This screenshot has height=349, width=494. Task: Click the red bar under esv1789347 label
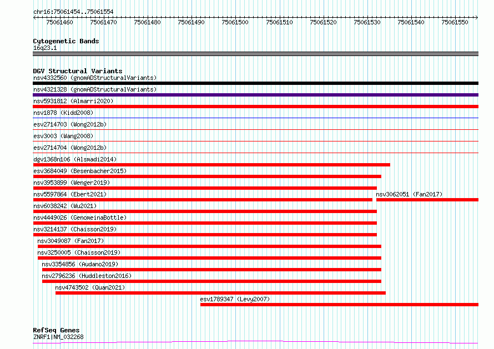click(339, 305)
